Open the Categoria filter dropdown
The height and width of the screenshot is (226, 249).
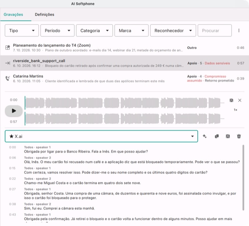[x=94, y=30]
